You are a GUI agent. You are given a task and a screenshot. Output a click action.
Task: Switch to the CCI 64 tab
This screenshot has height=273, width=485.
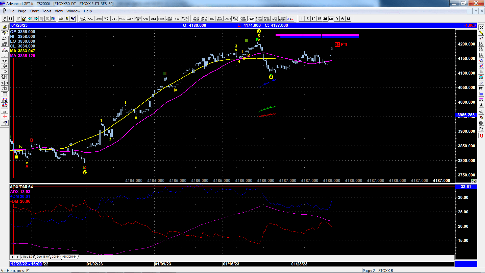(x=56, y=257)
